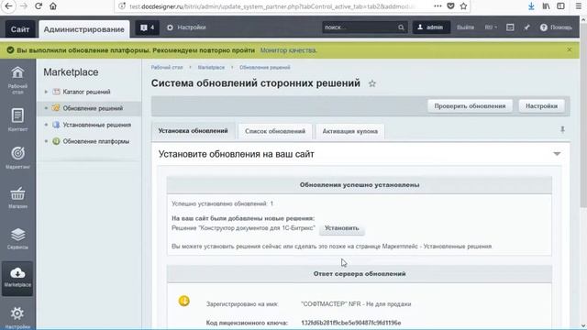Bookmark page with star in address bar
Screen dimensions: 587x330
pos(463,6)
